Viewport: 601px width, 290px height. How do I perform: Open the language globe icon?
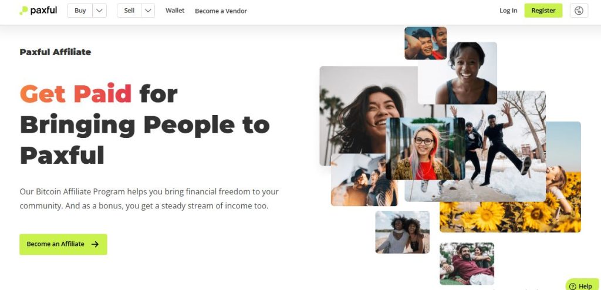579,11
